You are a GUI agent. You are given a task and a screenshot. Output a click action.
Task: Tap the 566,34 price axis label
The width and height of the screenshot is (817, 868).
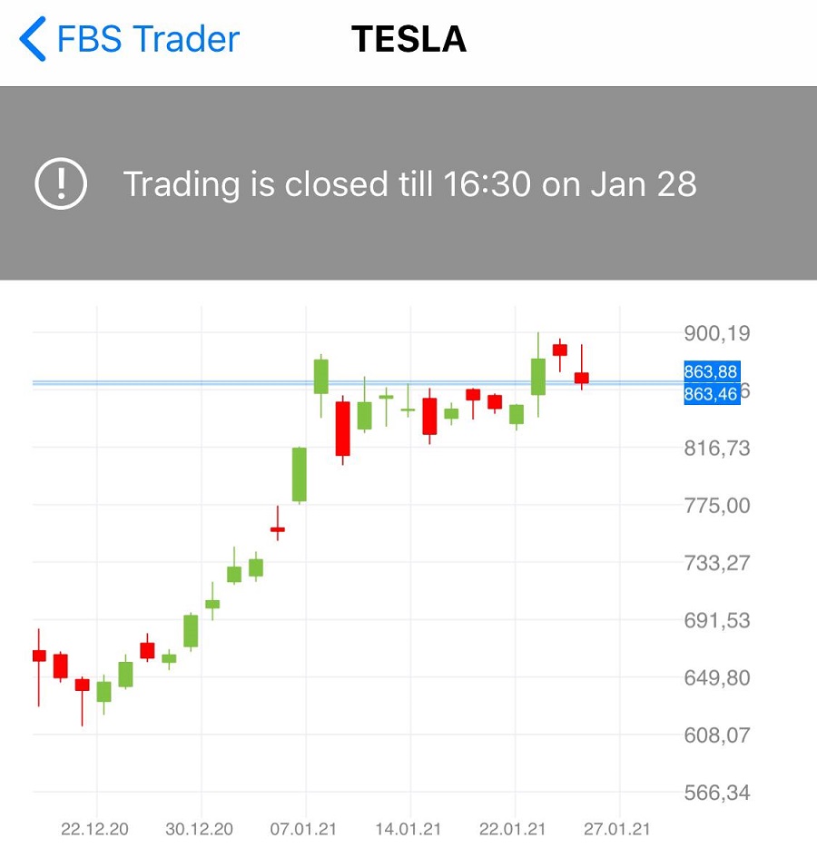tap(717, 794)
